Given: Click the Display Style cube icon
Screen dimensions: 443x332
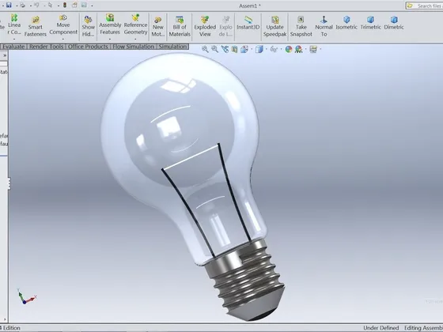Looking at the screenshot, I should point(259,49).
